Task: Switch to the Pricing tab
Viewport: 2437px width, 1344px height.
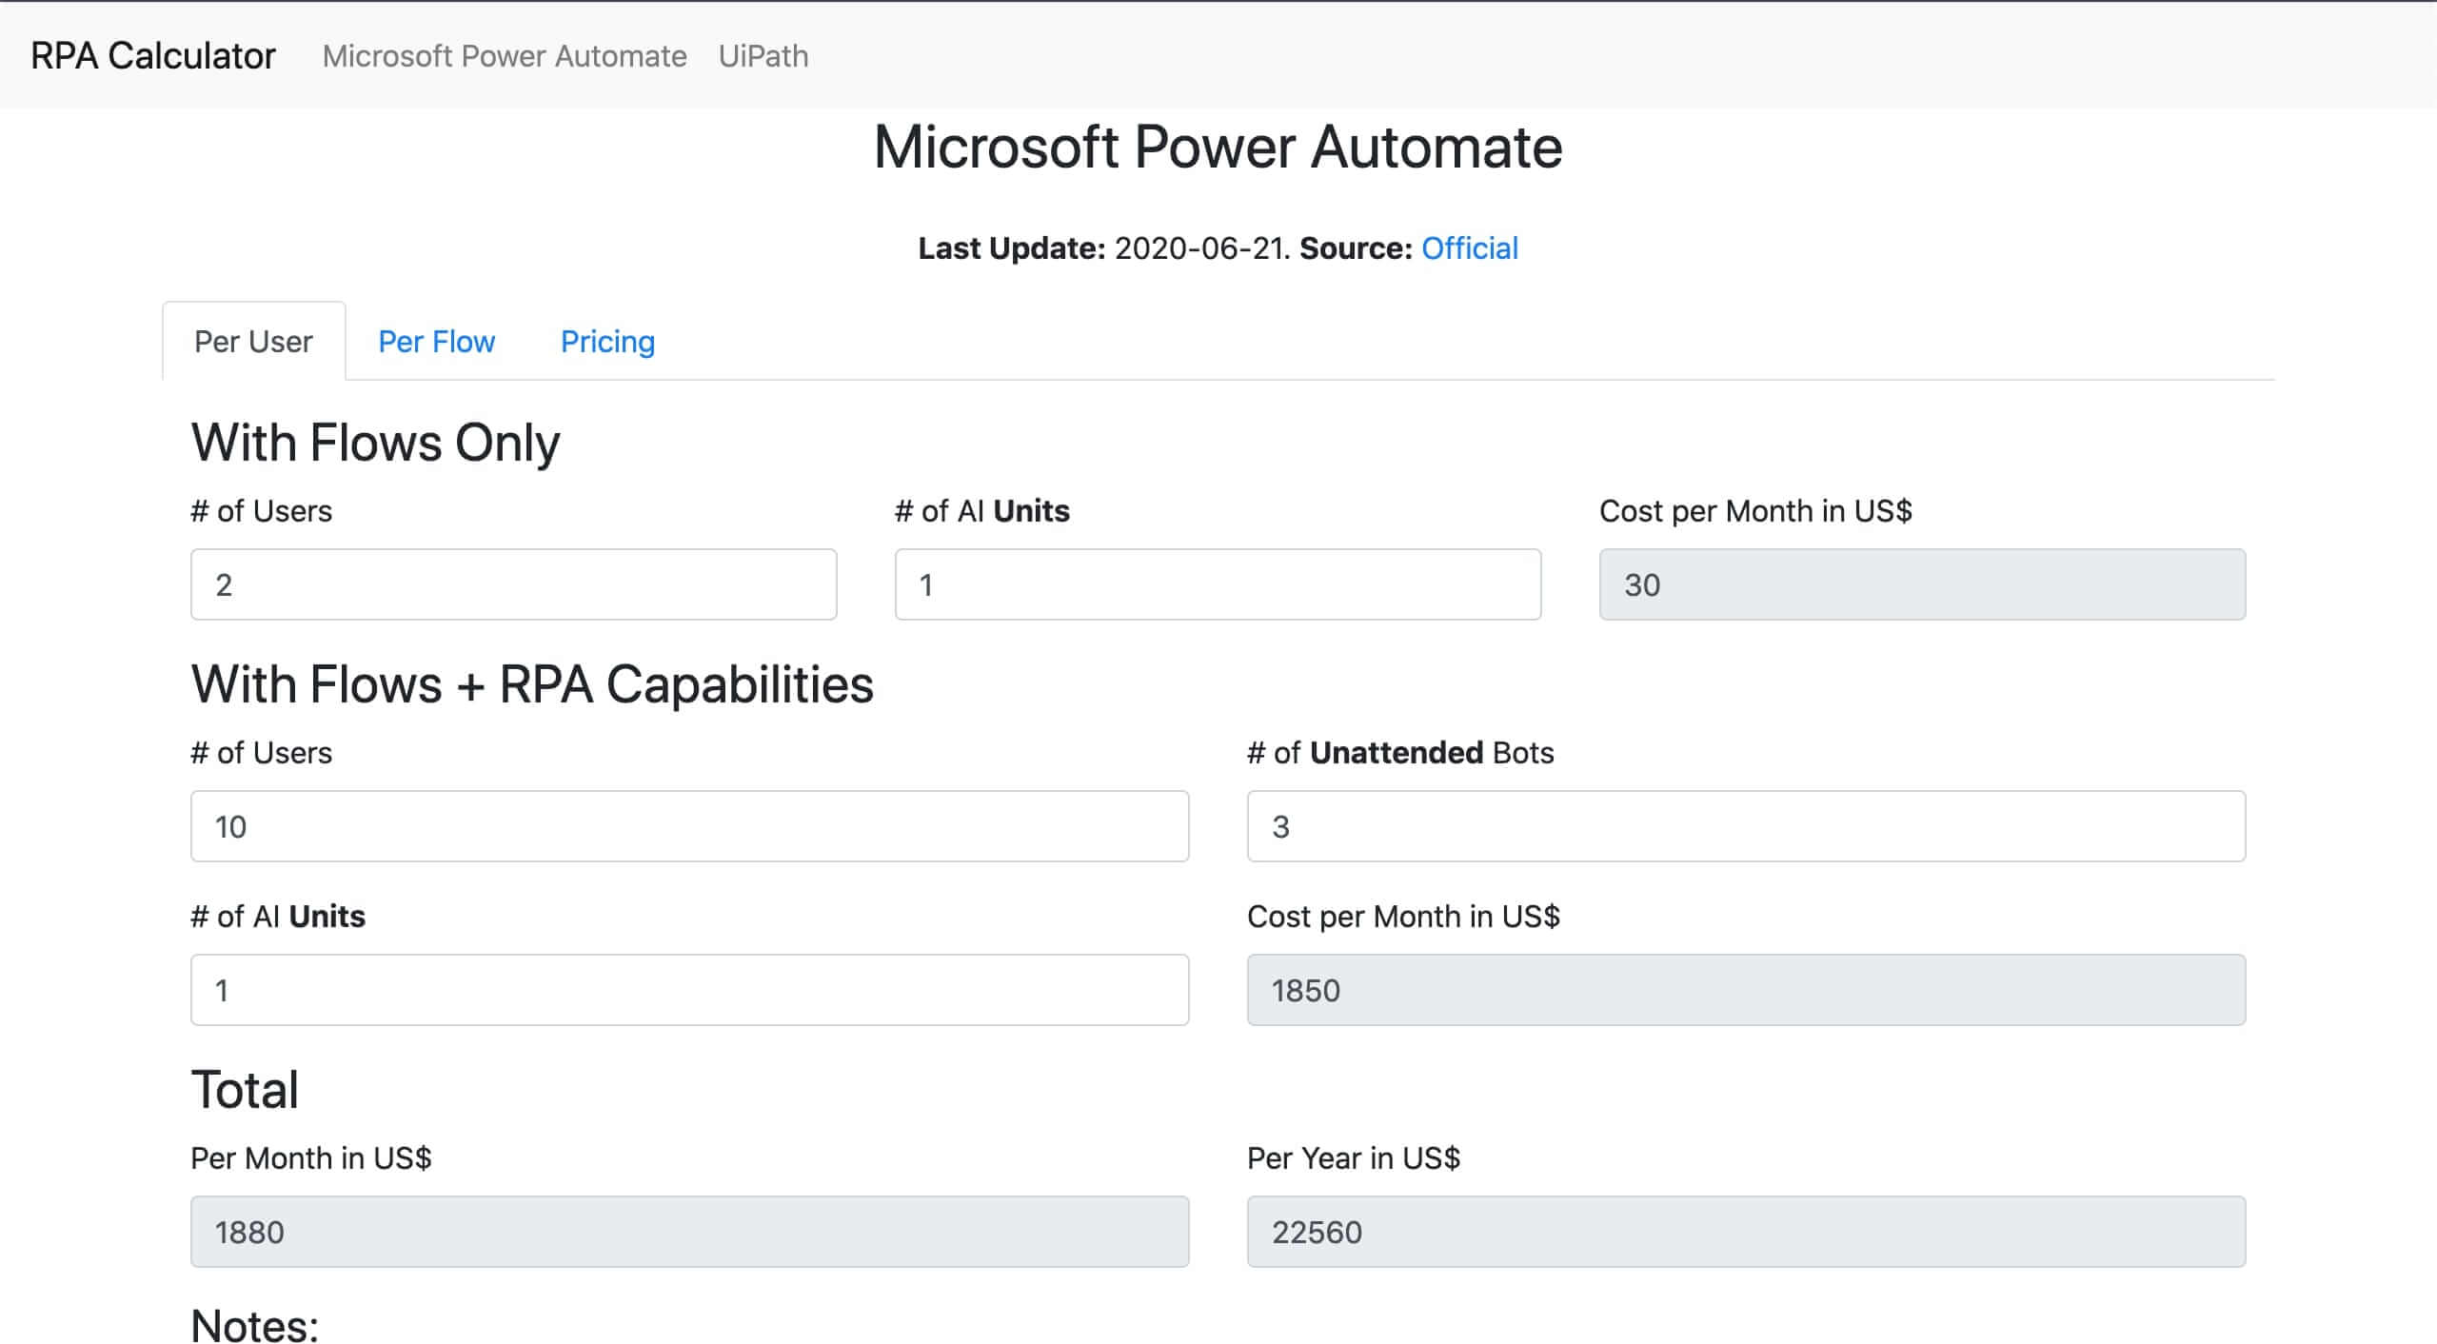Action: [x=607, y=342]
